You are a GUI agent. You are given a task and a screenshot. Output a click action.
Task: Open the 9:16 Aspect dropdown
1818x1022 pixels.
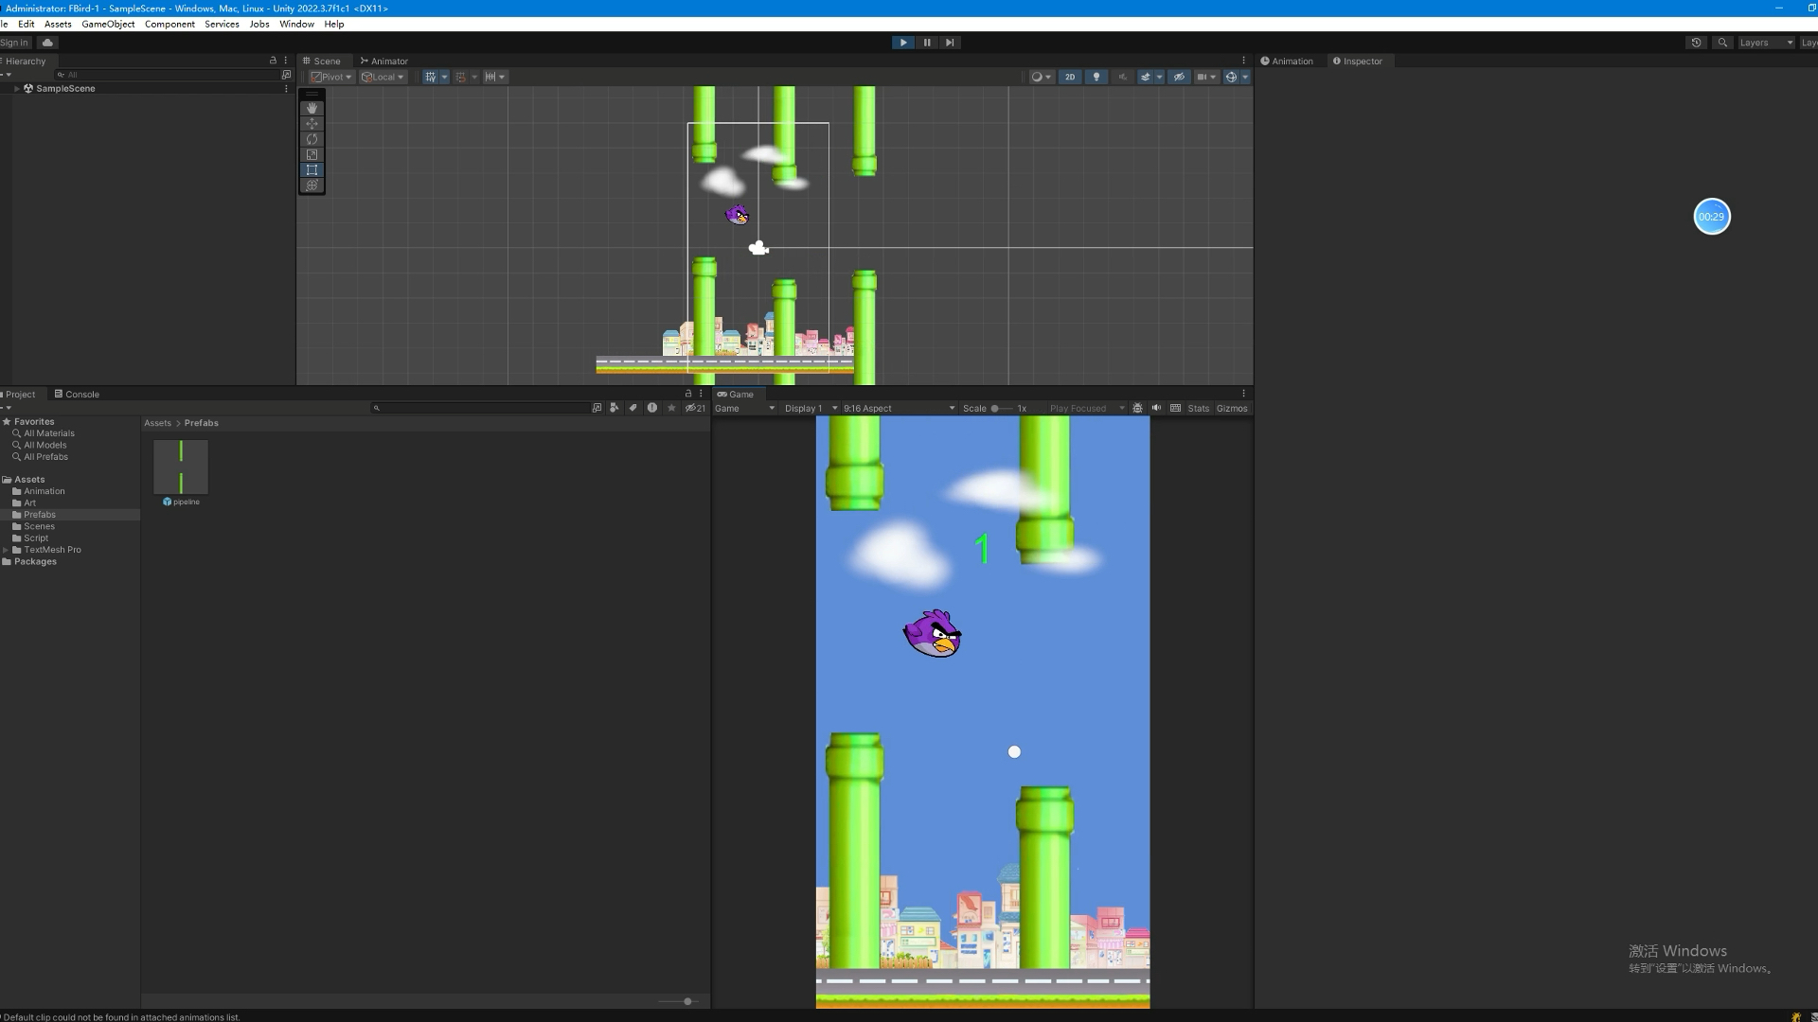pyautogui.click(x=899, y=409)
